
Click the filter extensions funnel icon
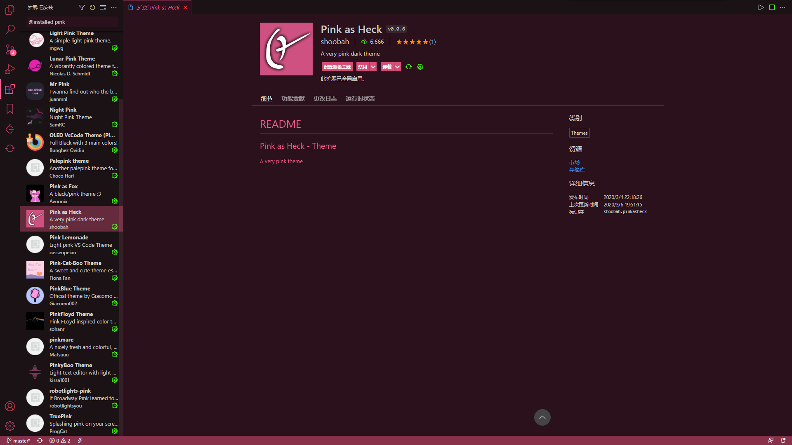(81, 7)
